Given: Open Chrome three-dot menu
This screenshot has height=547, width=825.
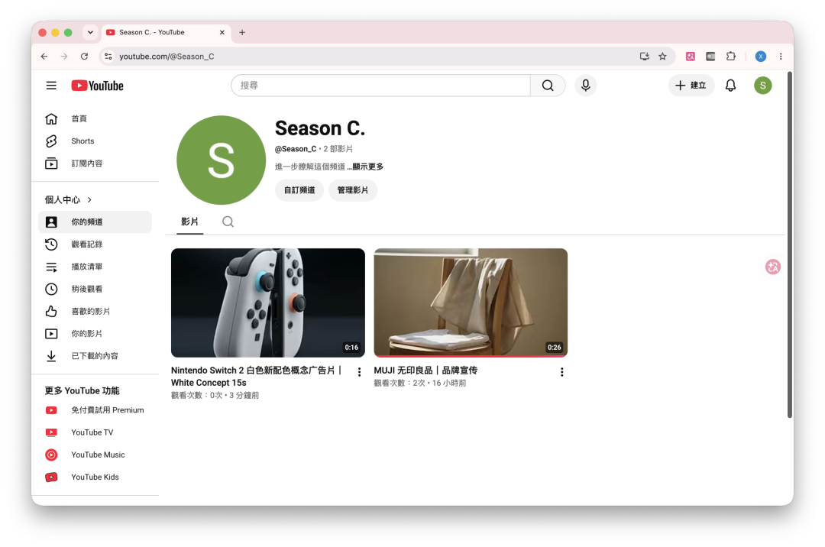Looking at the screenshot, I should tap(781, 57).
